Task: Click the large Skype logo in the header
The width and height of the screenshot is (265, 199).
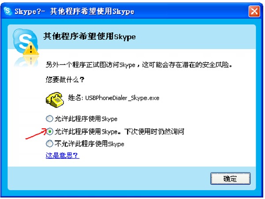Action: point(25,41)
